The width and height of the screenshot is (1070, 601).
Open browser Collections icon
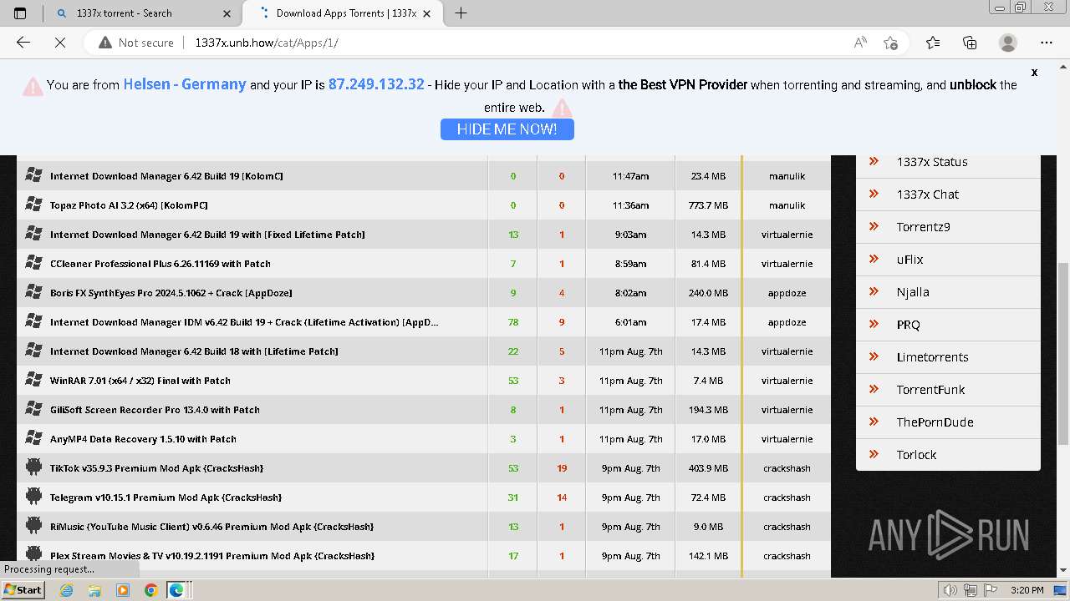(x=970, y=43)
